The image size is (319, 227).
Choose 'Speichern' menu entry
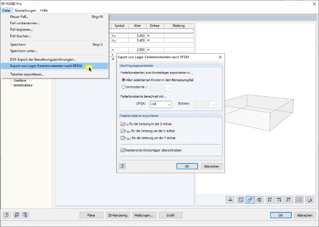pyautogui.click(x=55, y=44)
